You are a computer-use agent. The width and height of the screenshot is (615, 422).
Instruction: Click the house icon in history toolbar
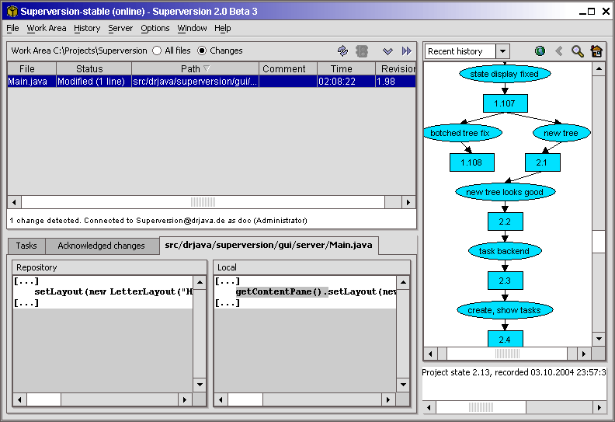pos(596,51)
